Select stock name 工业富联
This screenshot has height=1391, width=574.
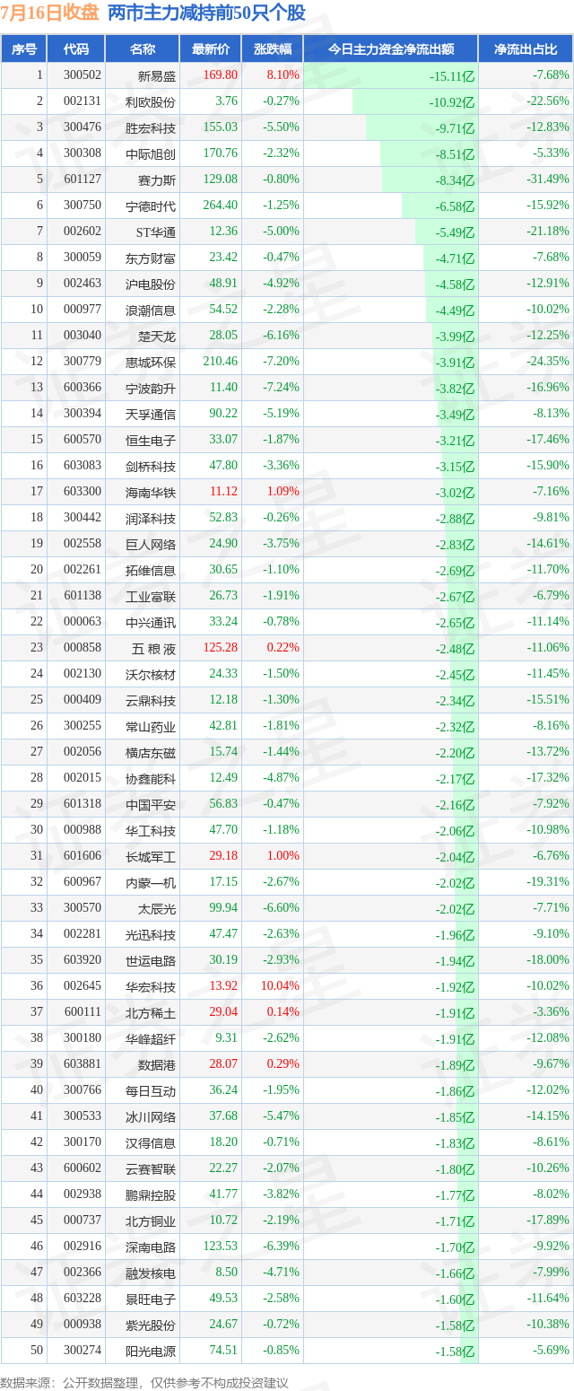click(151, 597)
